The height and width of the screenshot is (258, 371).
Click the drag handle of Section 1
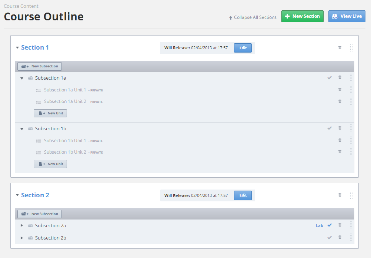351,48
